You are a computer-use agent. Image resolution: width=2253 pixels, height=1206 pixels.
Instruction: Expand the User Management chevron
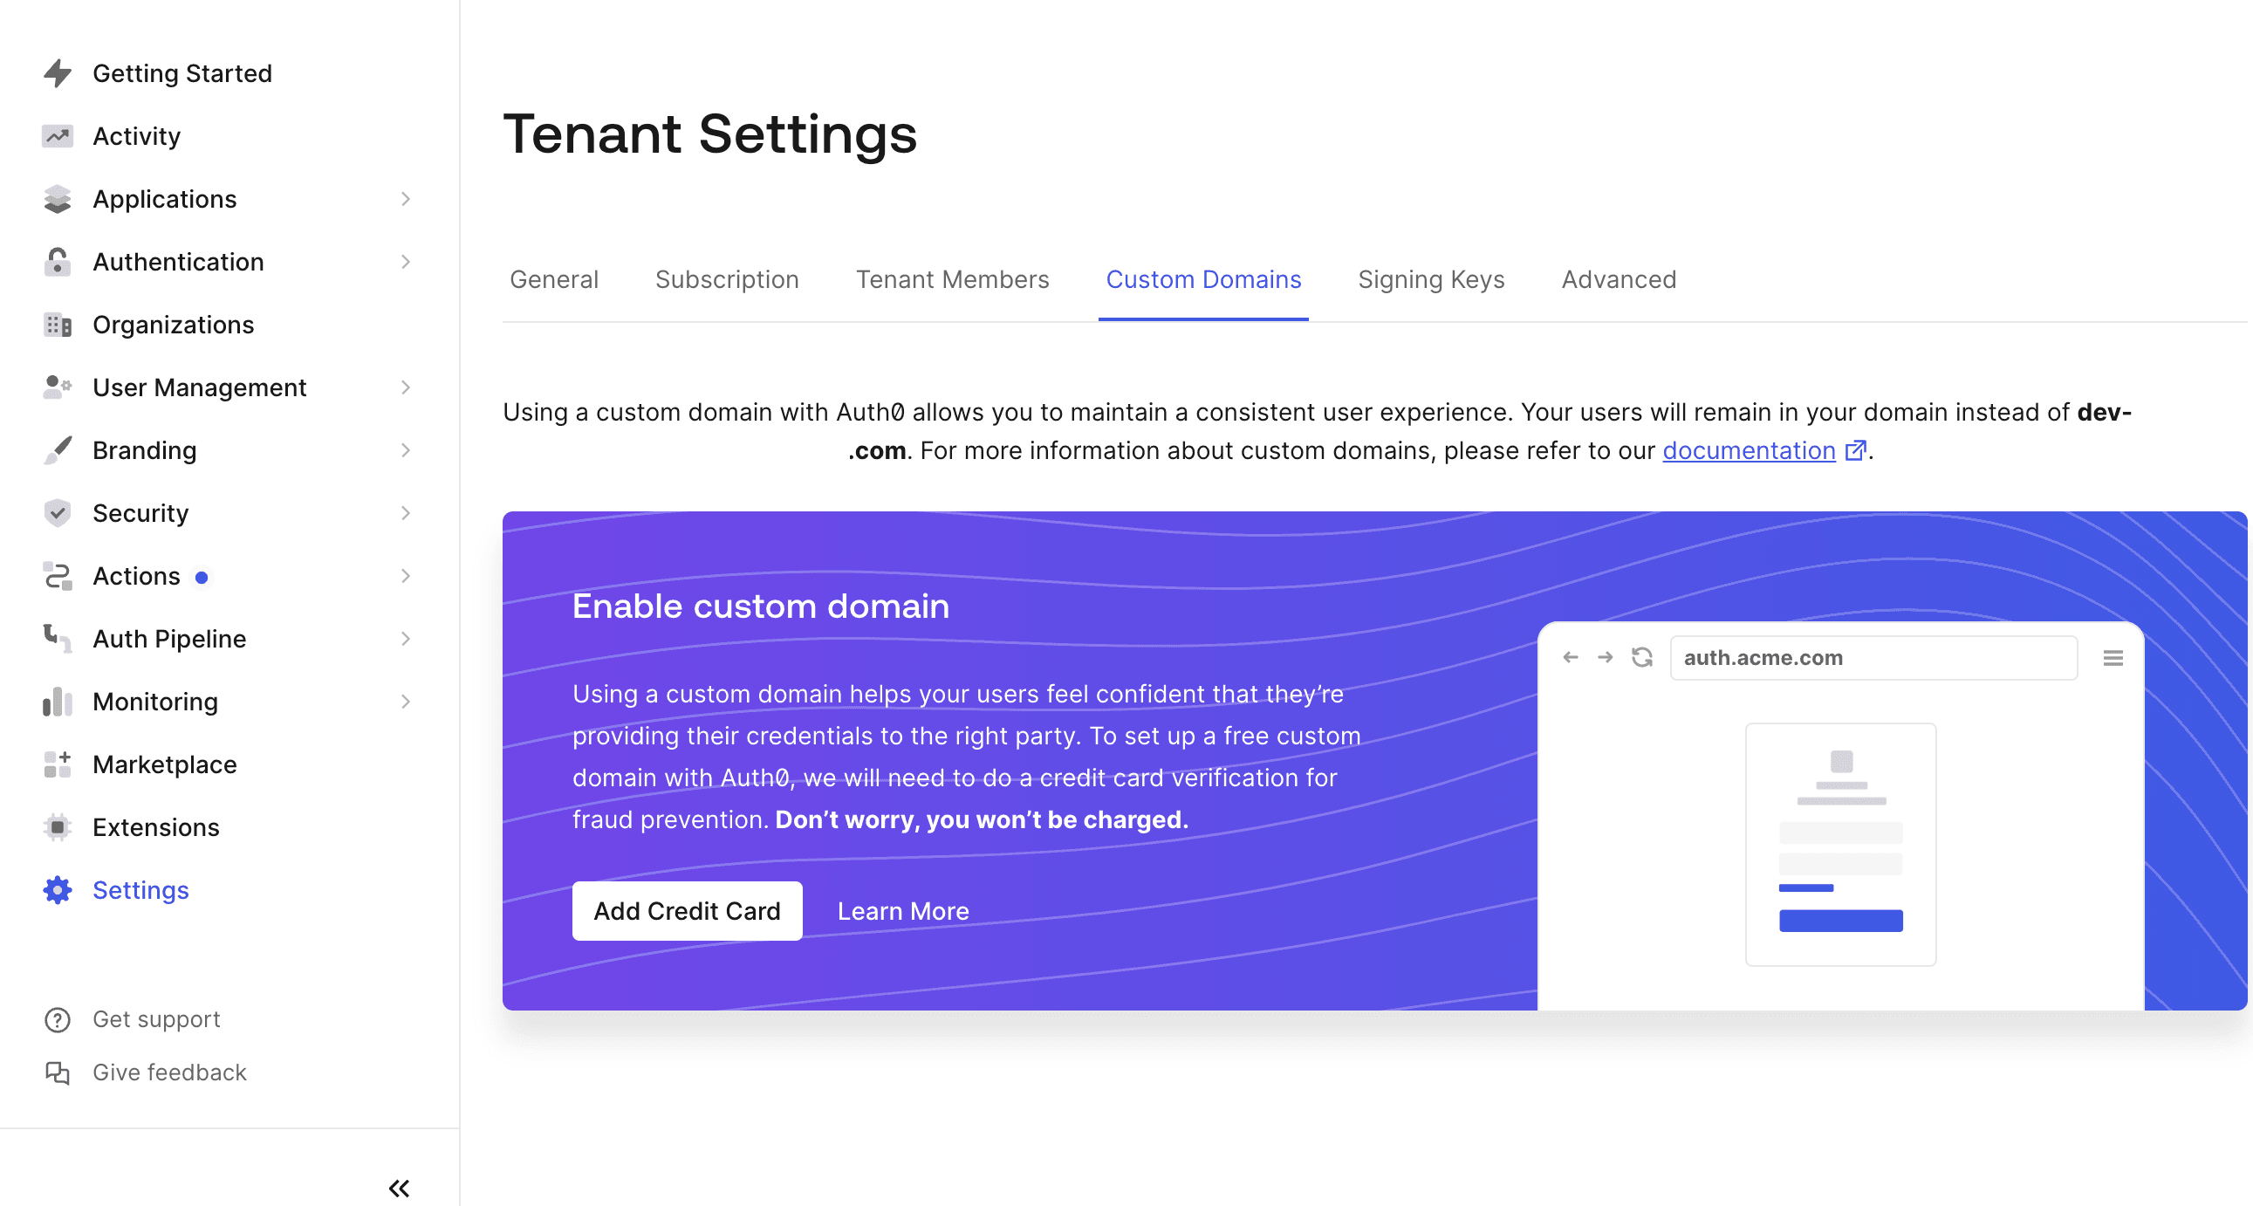[405, 387]
